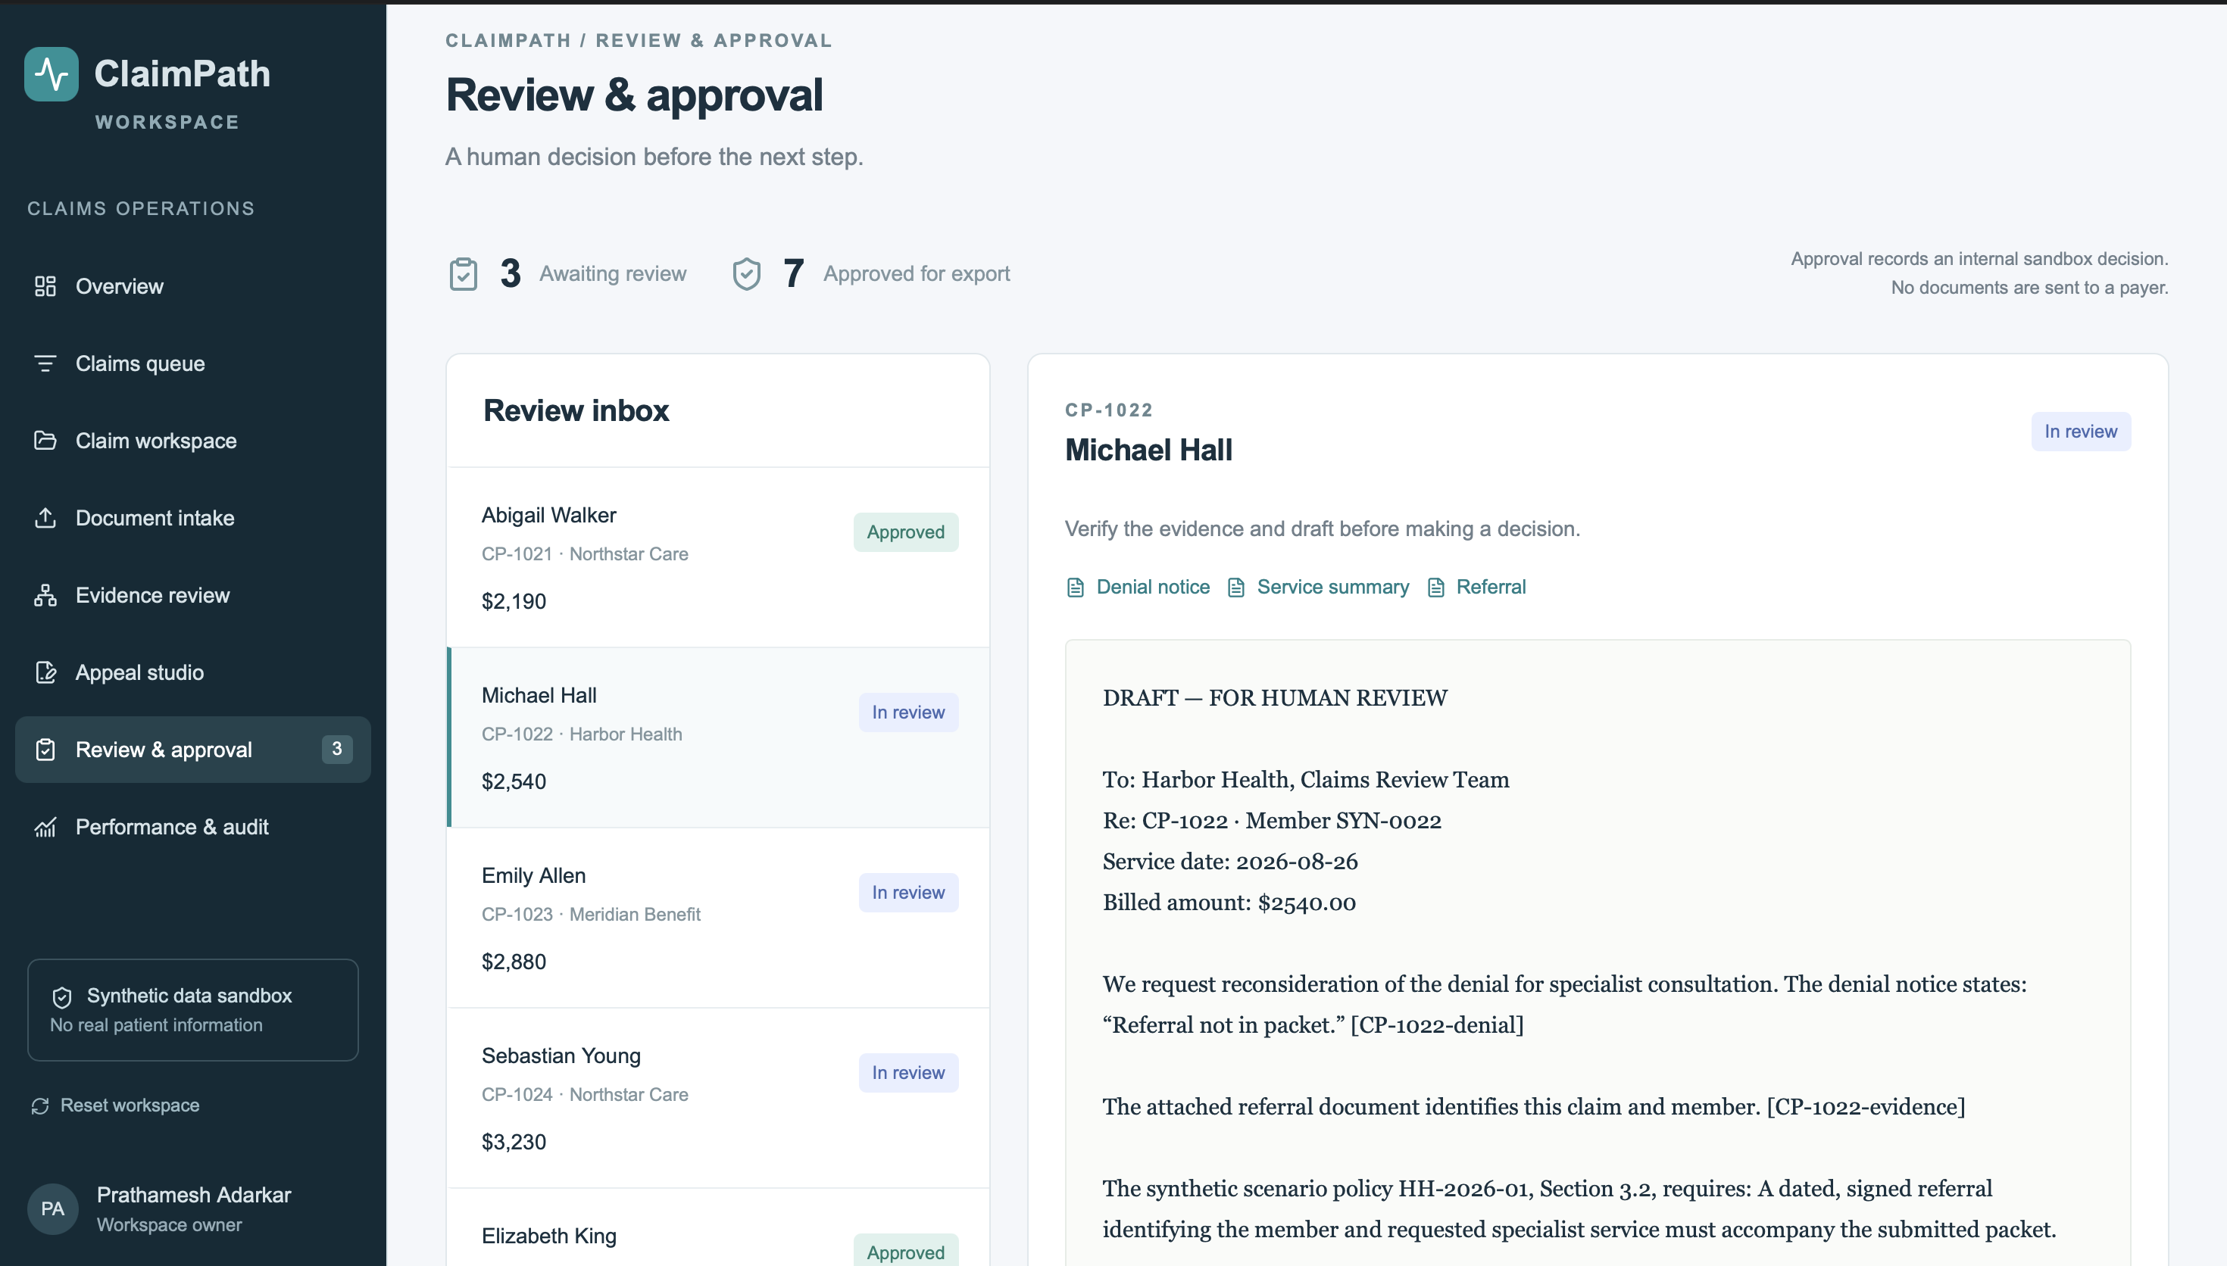The image size is (2227, 1266).
Task: Click the Service summary document icon
Action: pyautogui.click(x=1235, y=588)
